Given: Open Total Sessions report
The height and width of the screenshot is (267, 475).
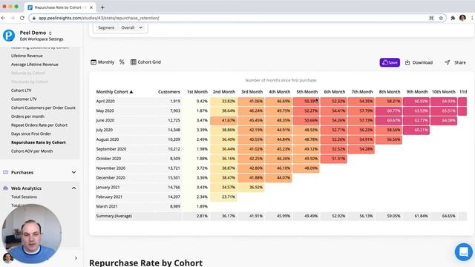Looking at the screenshot, I should [x=24, y=197].
